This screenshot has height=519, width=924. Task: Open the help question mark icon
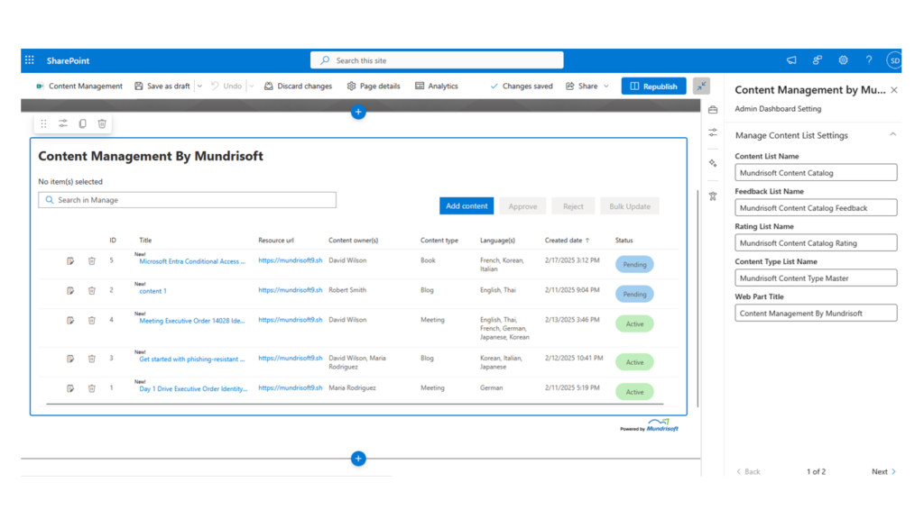pyautogui.click(x=869, y=60)
